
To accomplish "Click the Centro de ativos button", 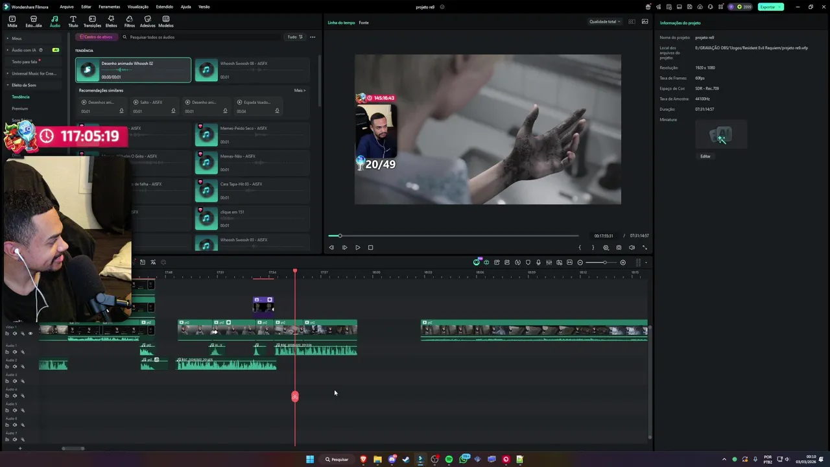I will tap(97, 37).
